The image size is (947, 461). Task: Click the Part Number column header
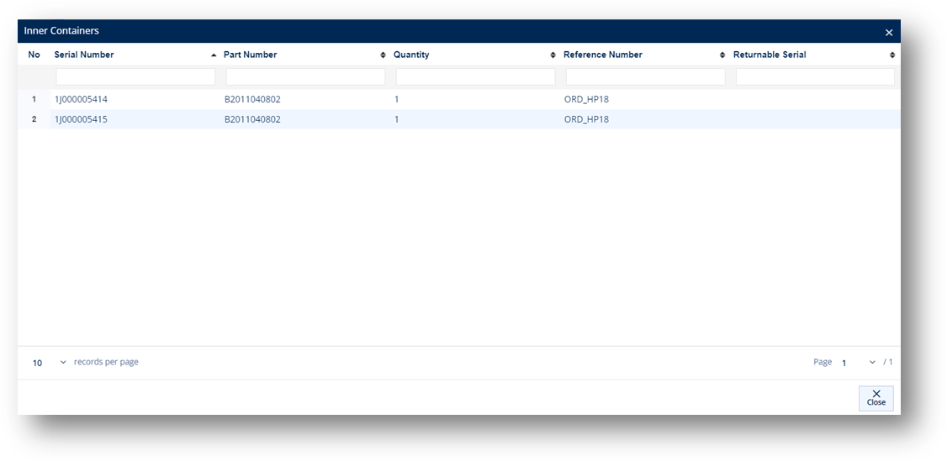click(x=250, y=55)
